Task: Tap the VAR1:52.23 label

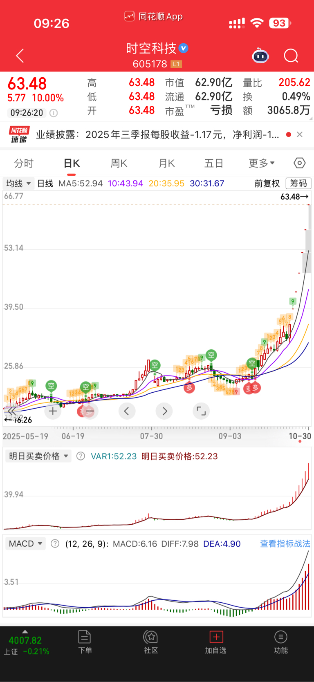Action: coord(114,456)
